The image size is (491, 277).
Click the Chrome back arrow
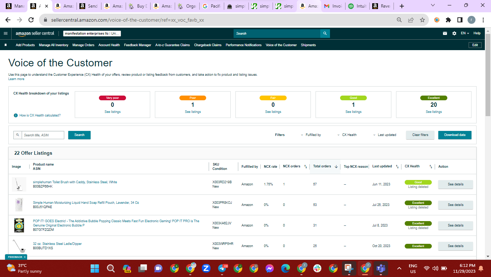pos(8,20)
